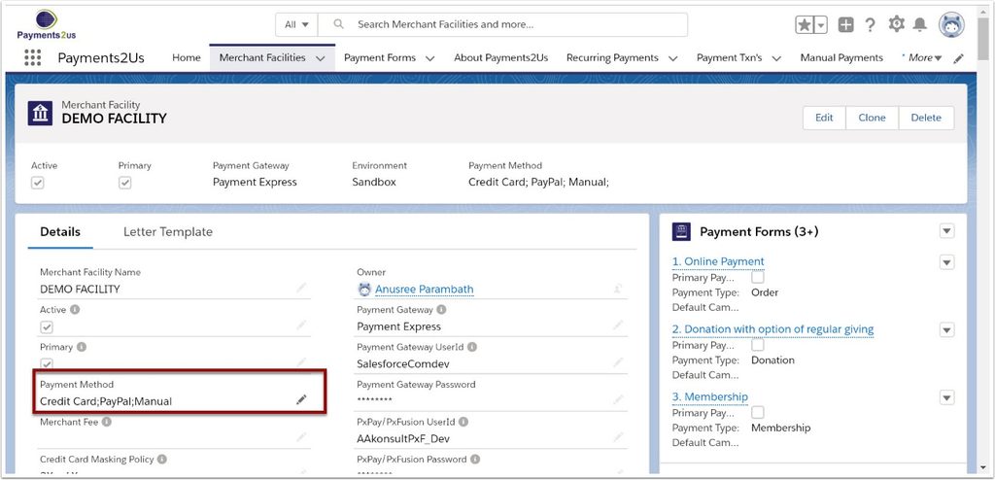
Task: Open the Notifications bell icon
Action: pos(919,24)
